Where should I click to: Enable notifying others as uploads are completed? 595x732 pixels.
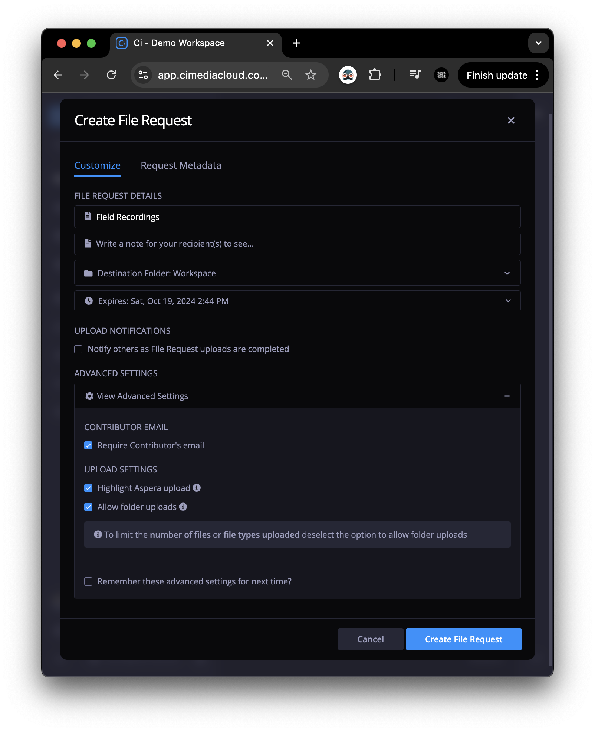(x=78, y=349)
